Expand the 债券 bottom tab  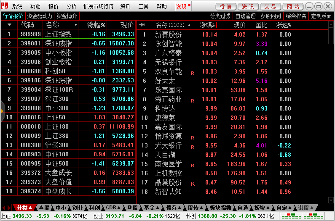click(x=174, y=208)
